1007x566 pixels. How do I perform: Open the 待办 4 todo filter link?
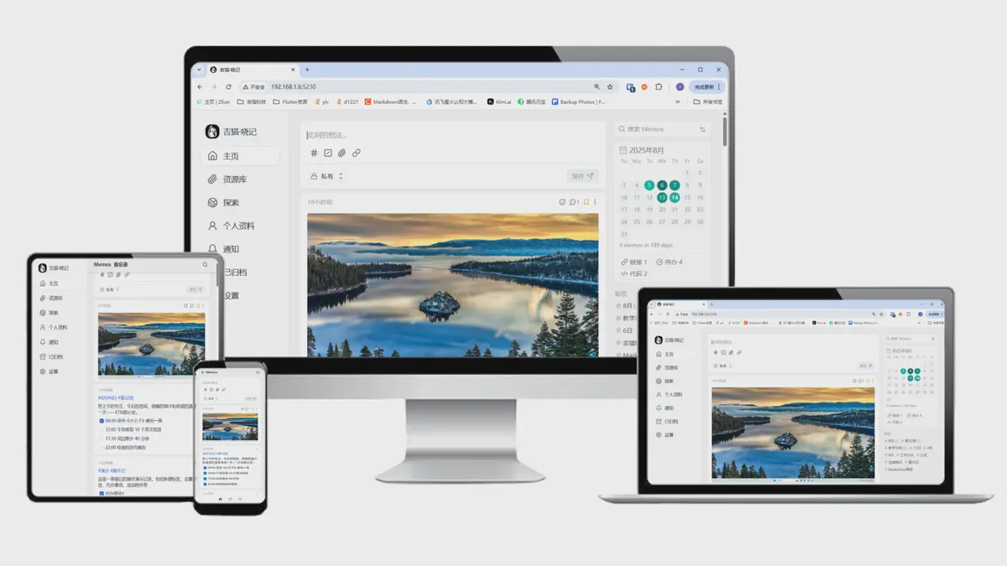(x=671, y=262)
